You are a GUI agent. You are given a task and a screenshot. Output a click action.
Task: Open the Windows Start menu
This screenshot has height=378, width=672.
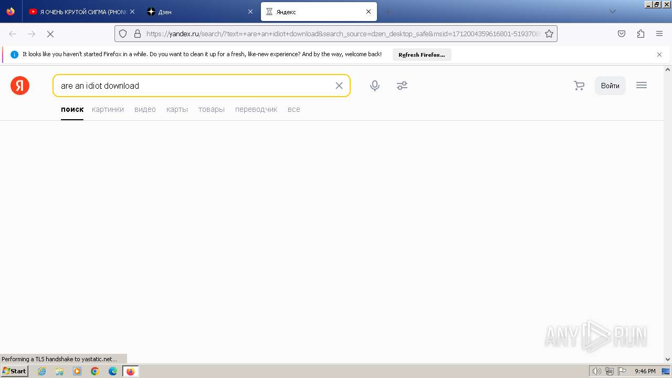click(15, 371)
